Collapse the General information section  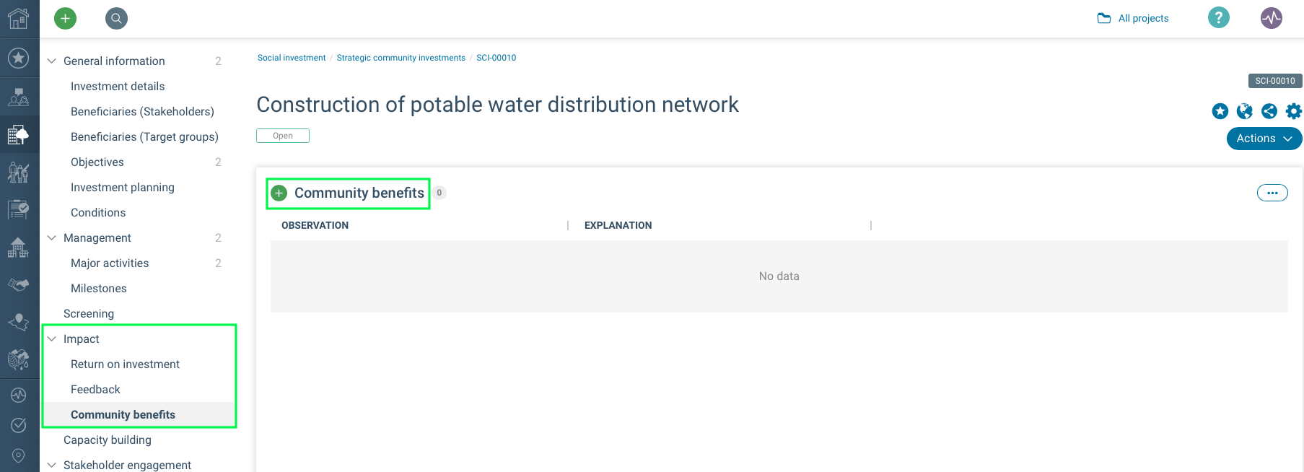coord(52,61)
